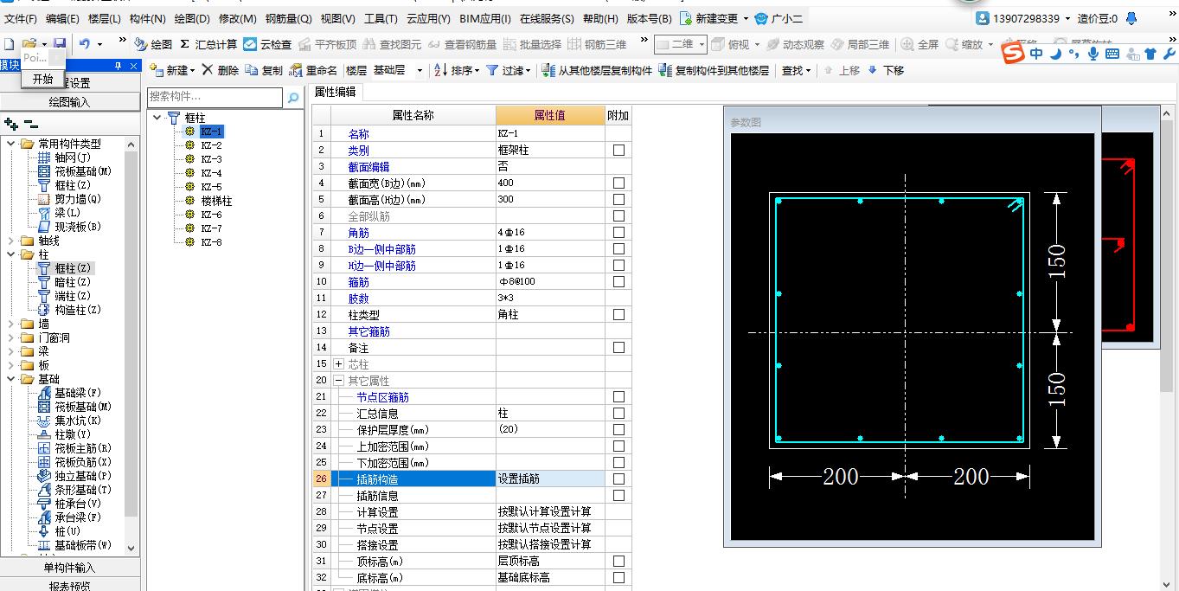This screenshot has height=591, width=1179.
Task: Toggle 附加 checkbox for 截面高 row
Action: click(x=618, y=200)
